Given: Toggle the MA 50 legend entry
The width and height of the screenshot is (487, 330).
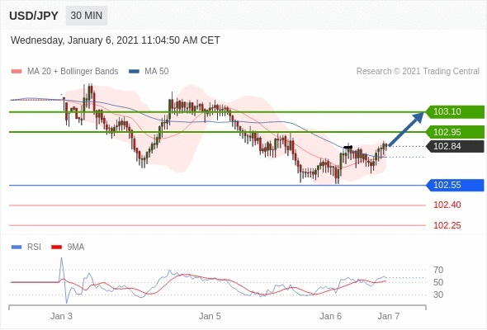Looking at the screenshot, I should click(x=149, y=72).
